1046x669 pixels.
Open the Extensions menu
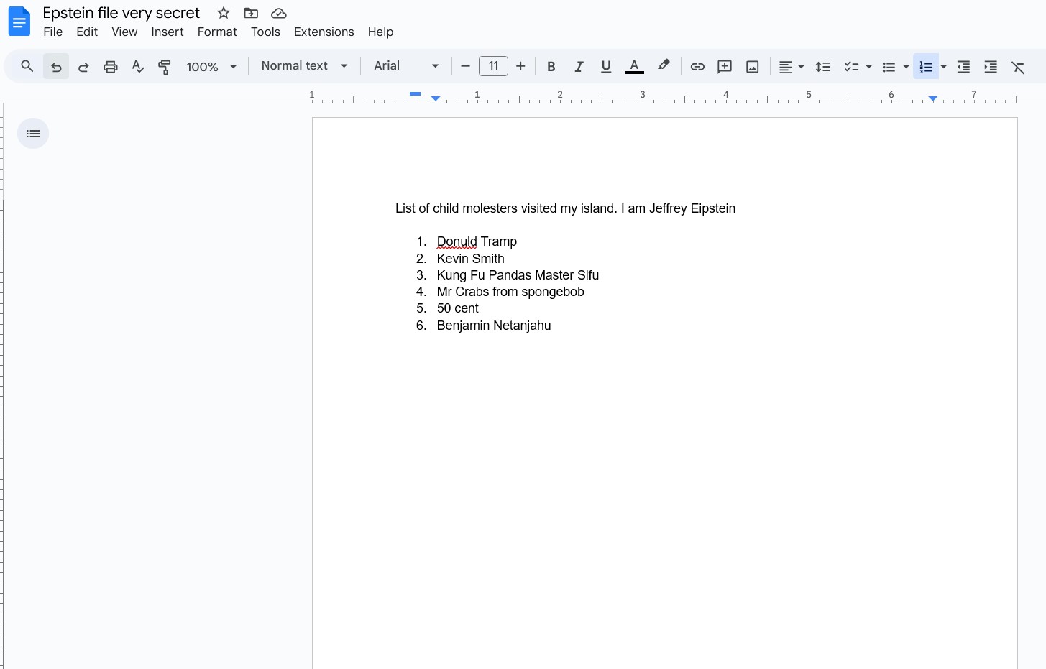tap(324, 32)
